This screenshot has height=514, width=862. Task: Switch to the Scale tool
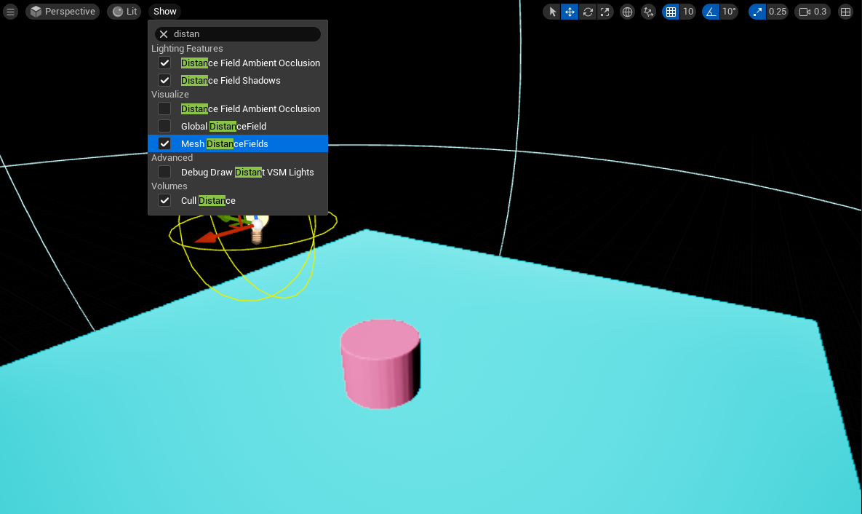tap(604, 12)
